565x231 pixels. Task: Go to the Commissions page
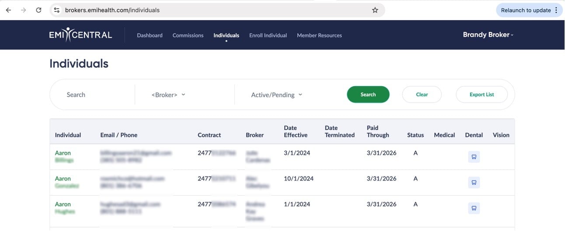coord(188,35)
